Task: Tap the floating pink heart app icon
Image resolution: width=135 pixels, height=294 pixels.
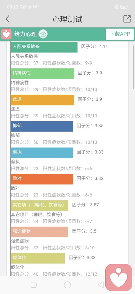Action: point(119,278)
